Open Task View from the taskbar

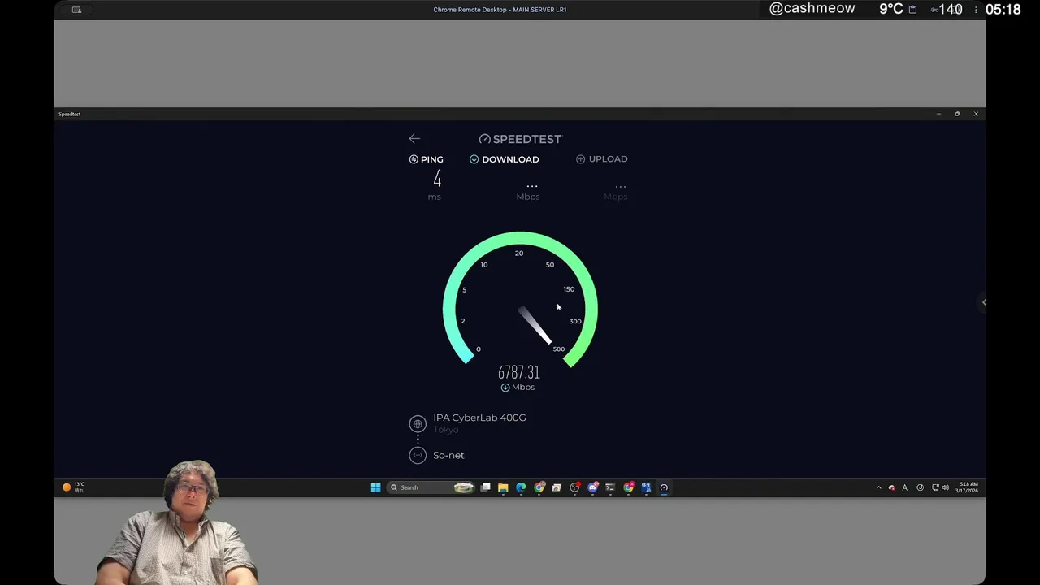pos(485,487)
